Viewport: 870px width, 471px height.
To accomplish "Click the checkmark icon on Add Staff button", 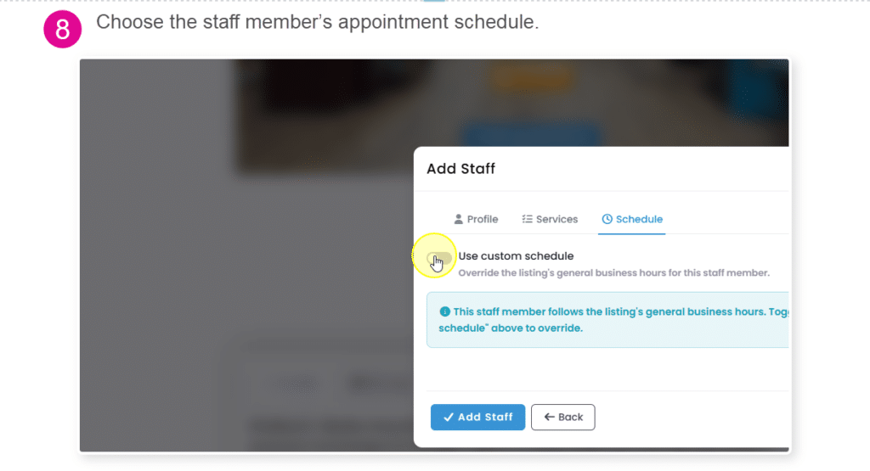I will point(449,418).
